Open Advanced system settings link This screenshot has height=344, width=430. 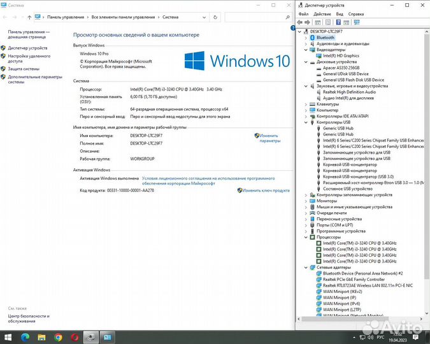coord(35,79)
